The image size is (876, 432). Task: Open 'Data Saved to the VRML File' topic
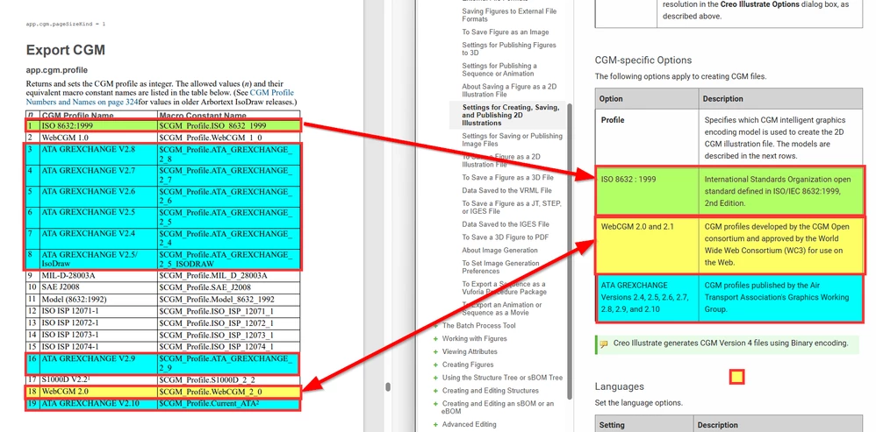click(x=506, y=191)
